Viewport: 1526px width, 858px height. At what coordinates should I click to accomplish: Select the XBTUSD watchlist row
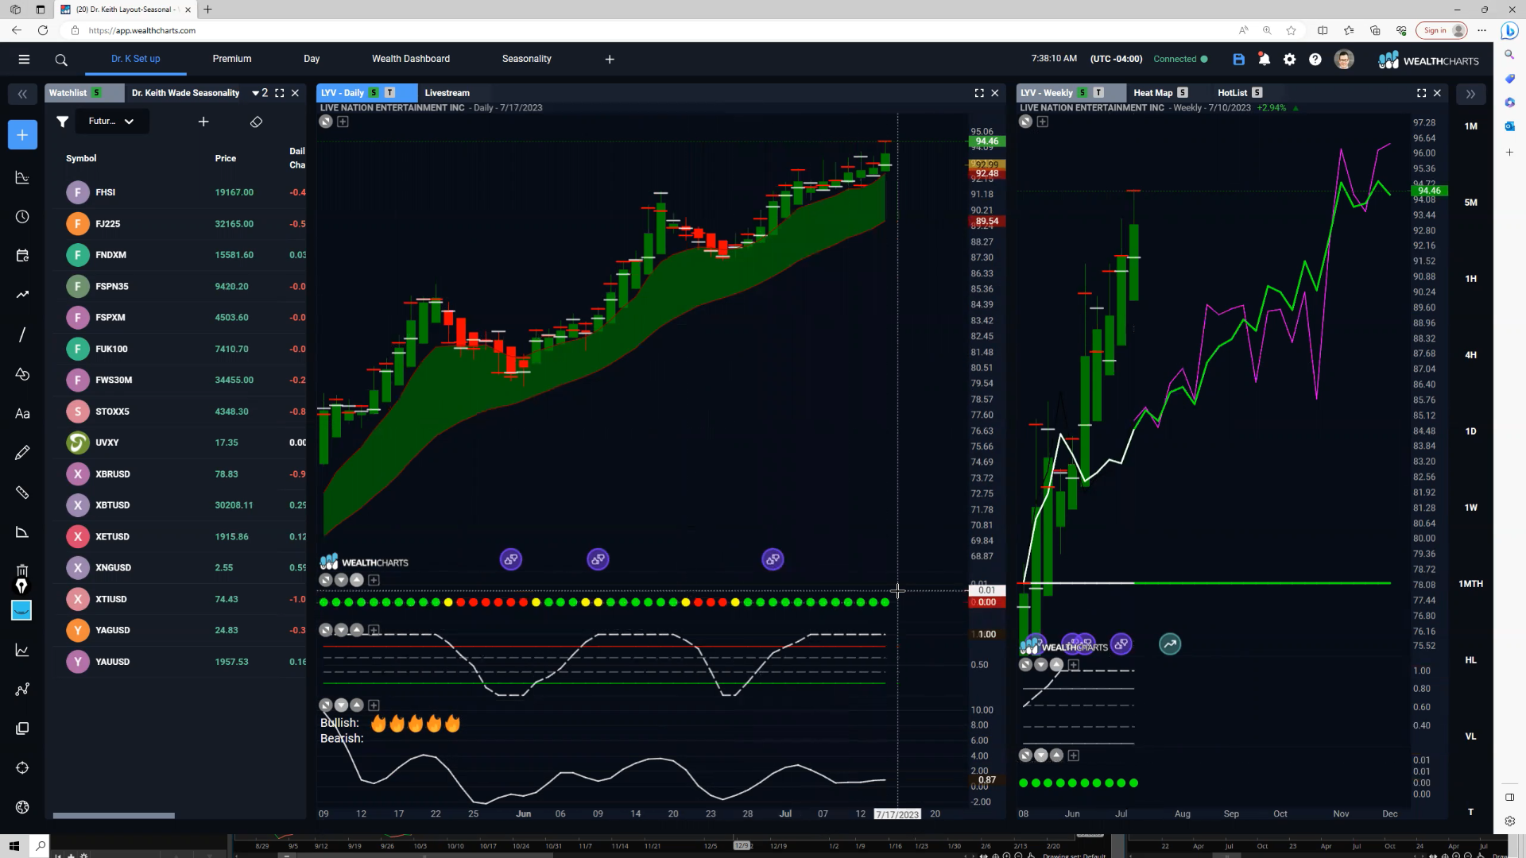(x=176, y=505)
